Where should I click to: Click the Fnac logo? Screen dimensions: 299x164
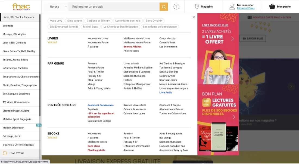click(21, 7)
